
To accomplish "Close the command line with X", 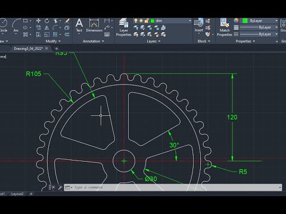I will [x=53, y=187].
